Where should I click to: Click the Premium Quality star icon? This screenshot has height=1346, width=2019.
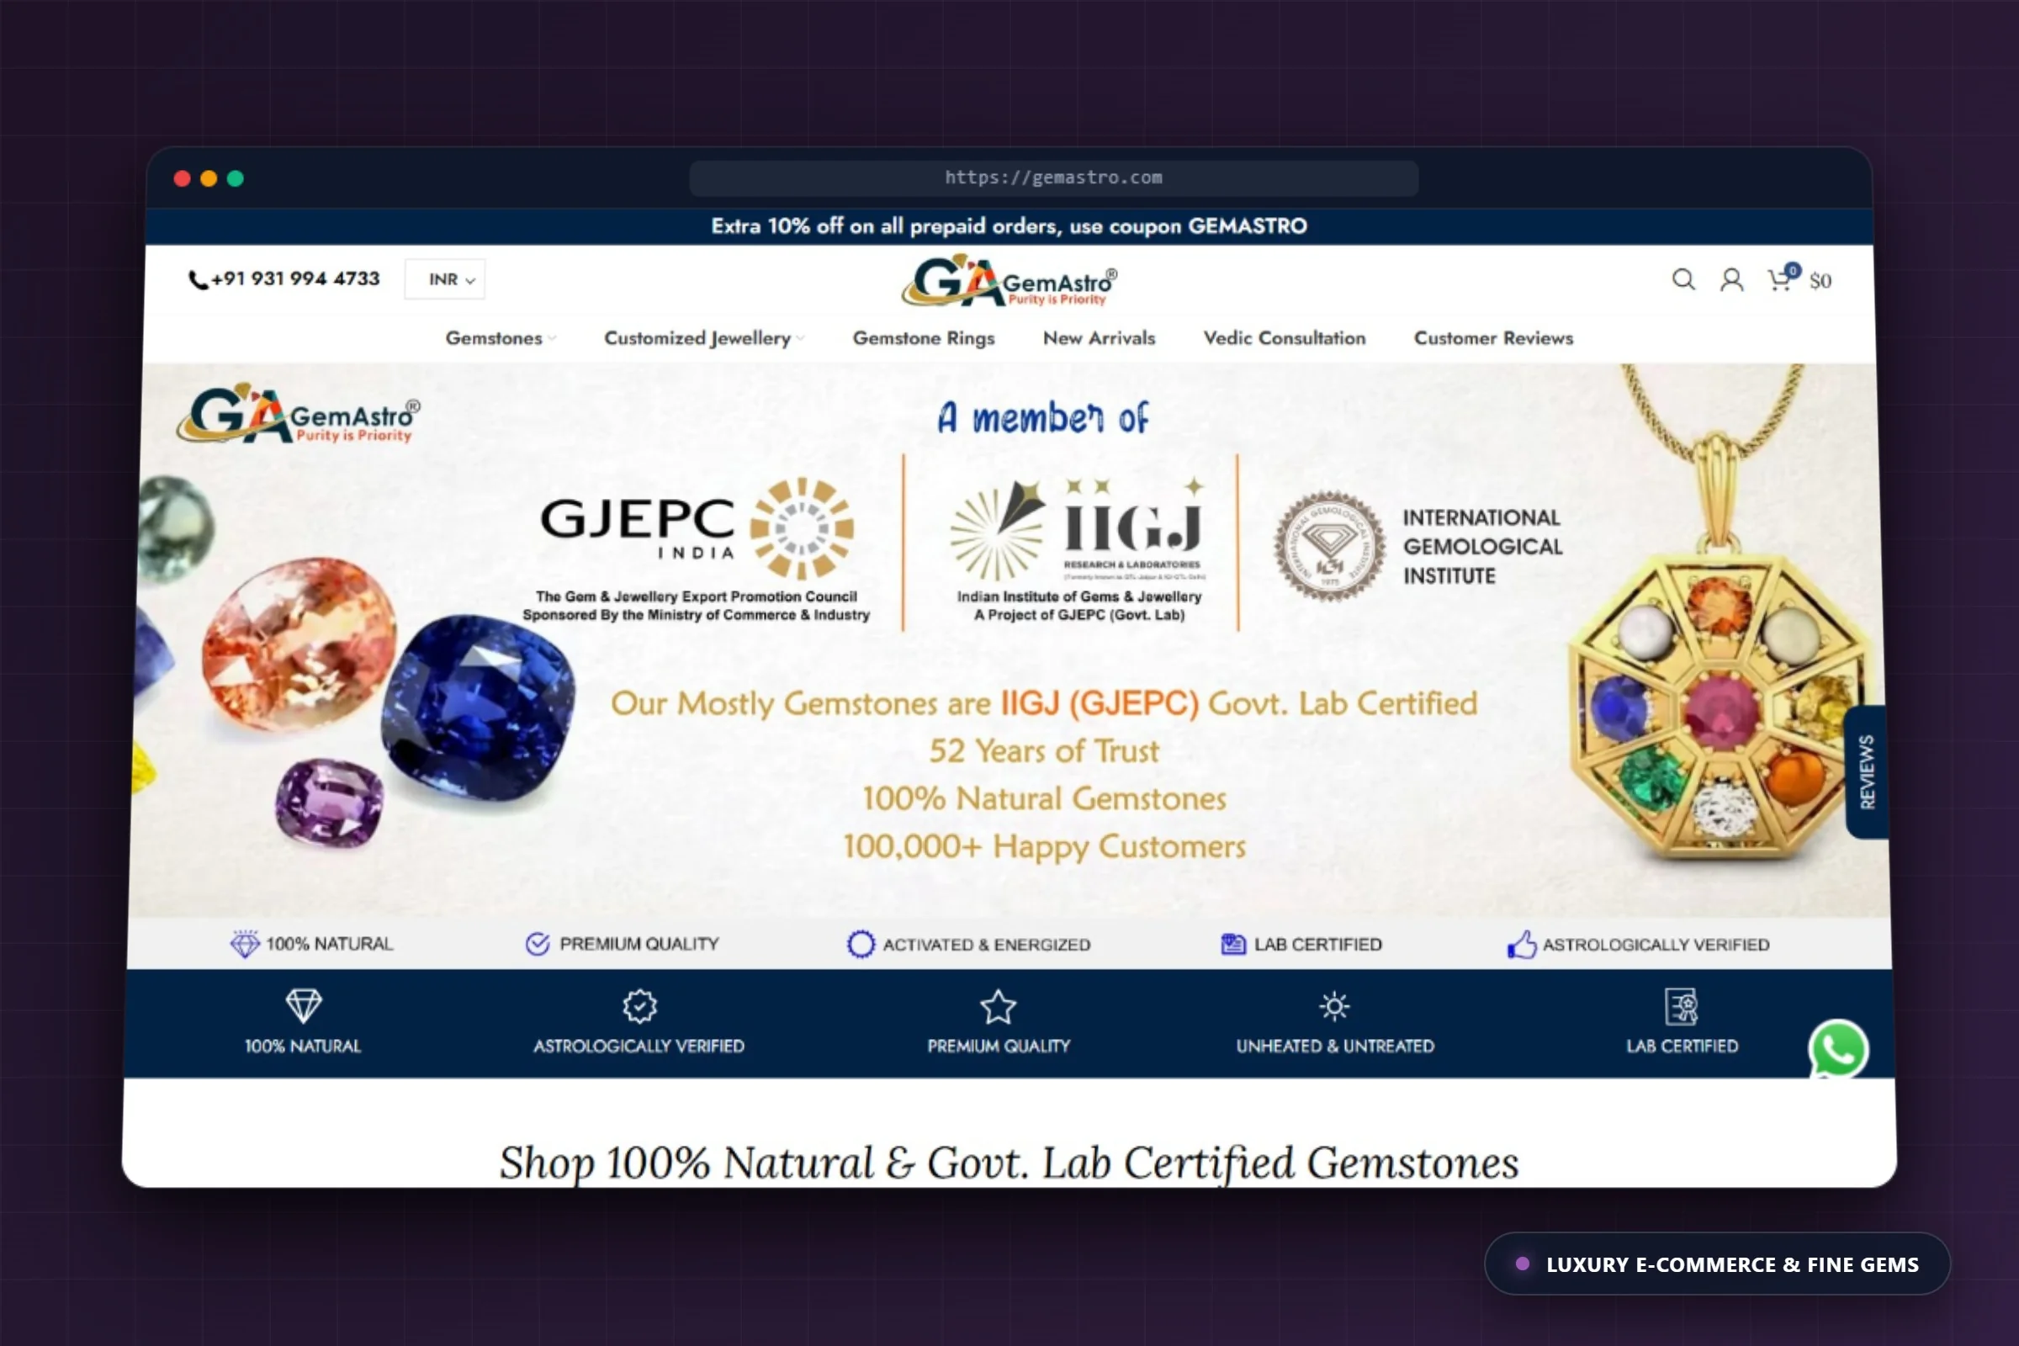click(x=999, y=1007)
